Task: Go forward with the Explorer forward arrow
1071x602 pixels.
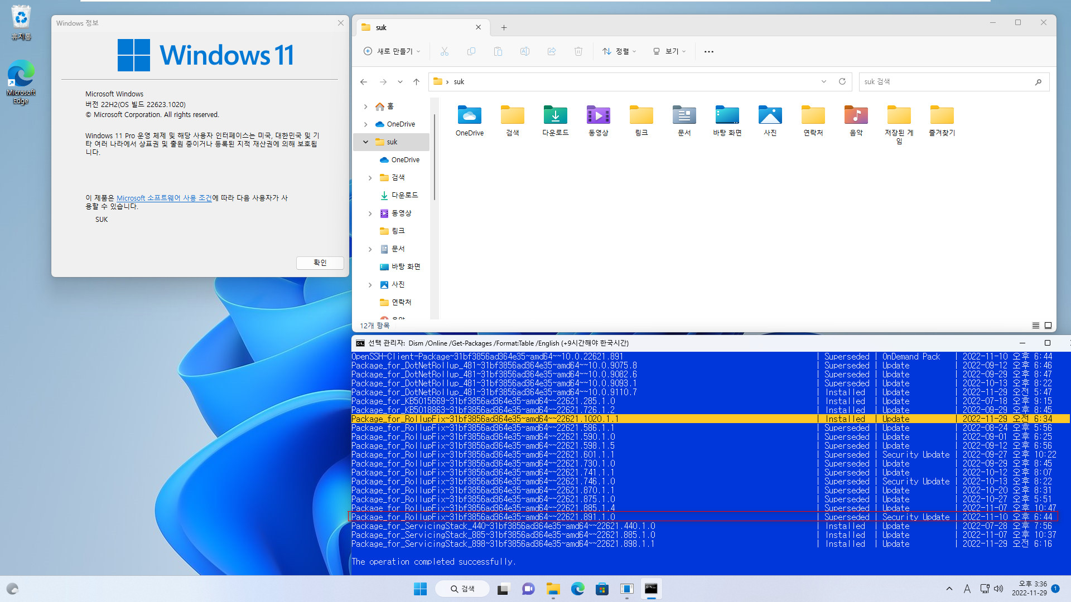Action: [x=383, y=82]
